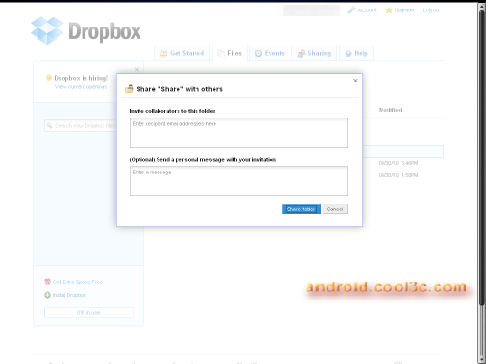Click the Get Started tab icon
The width and height of the screenshot is (486, 364).
163,53
